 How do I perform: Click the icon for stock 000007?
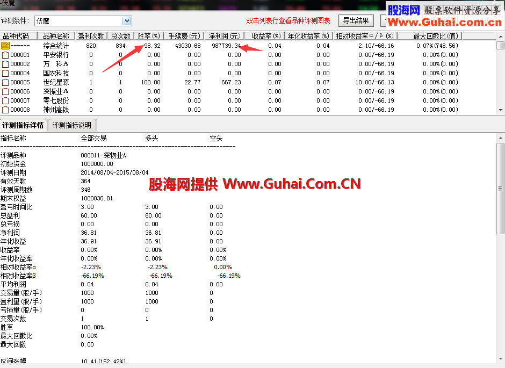5,100
